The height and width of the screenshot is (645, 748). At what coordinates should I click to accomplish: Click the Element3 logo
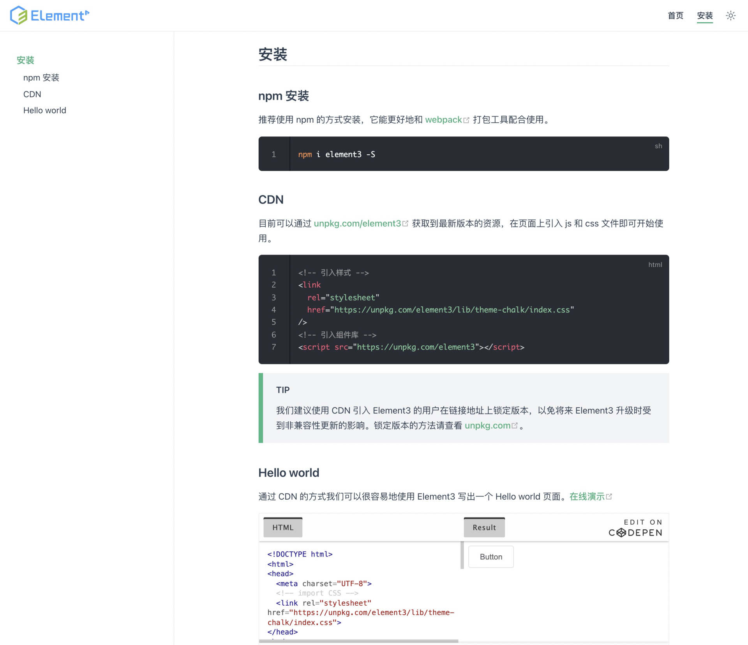[x=49, y=15]
